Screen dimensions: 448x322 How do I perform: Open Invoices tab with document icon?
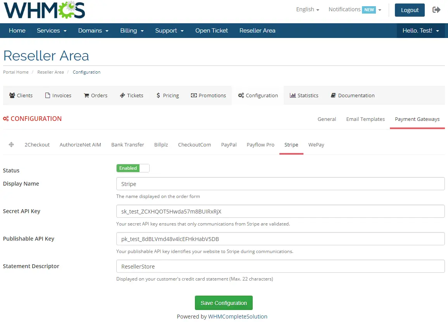pyautogui.click(x=58, y=95)
